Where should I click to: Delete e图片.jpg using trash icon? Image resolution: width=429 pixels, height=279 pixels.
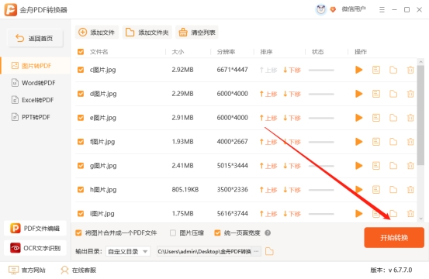[x=410, y=118]
